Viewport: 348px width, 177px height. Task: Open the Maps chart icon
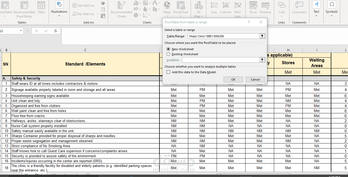(167, 5)
